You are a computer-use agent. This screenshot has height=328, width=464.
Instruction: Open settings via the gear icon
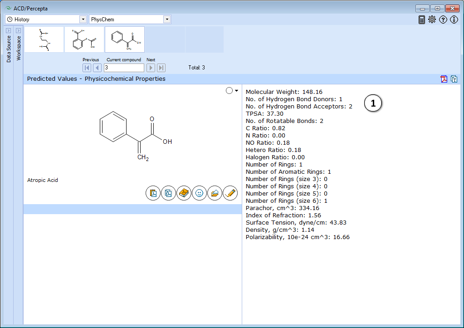tap(432, 20)
